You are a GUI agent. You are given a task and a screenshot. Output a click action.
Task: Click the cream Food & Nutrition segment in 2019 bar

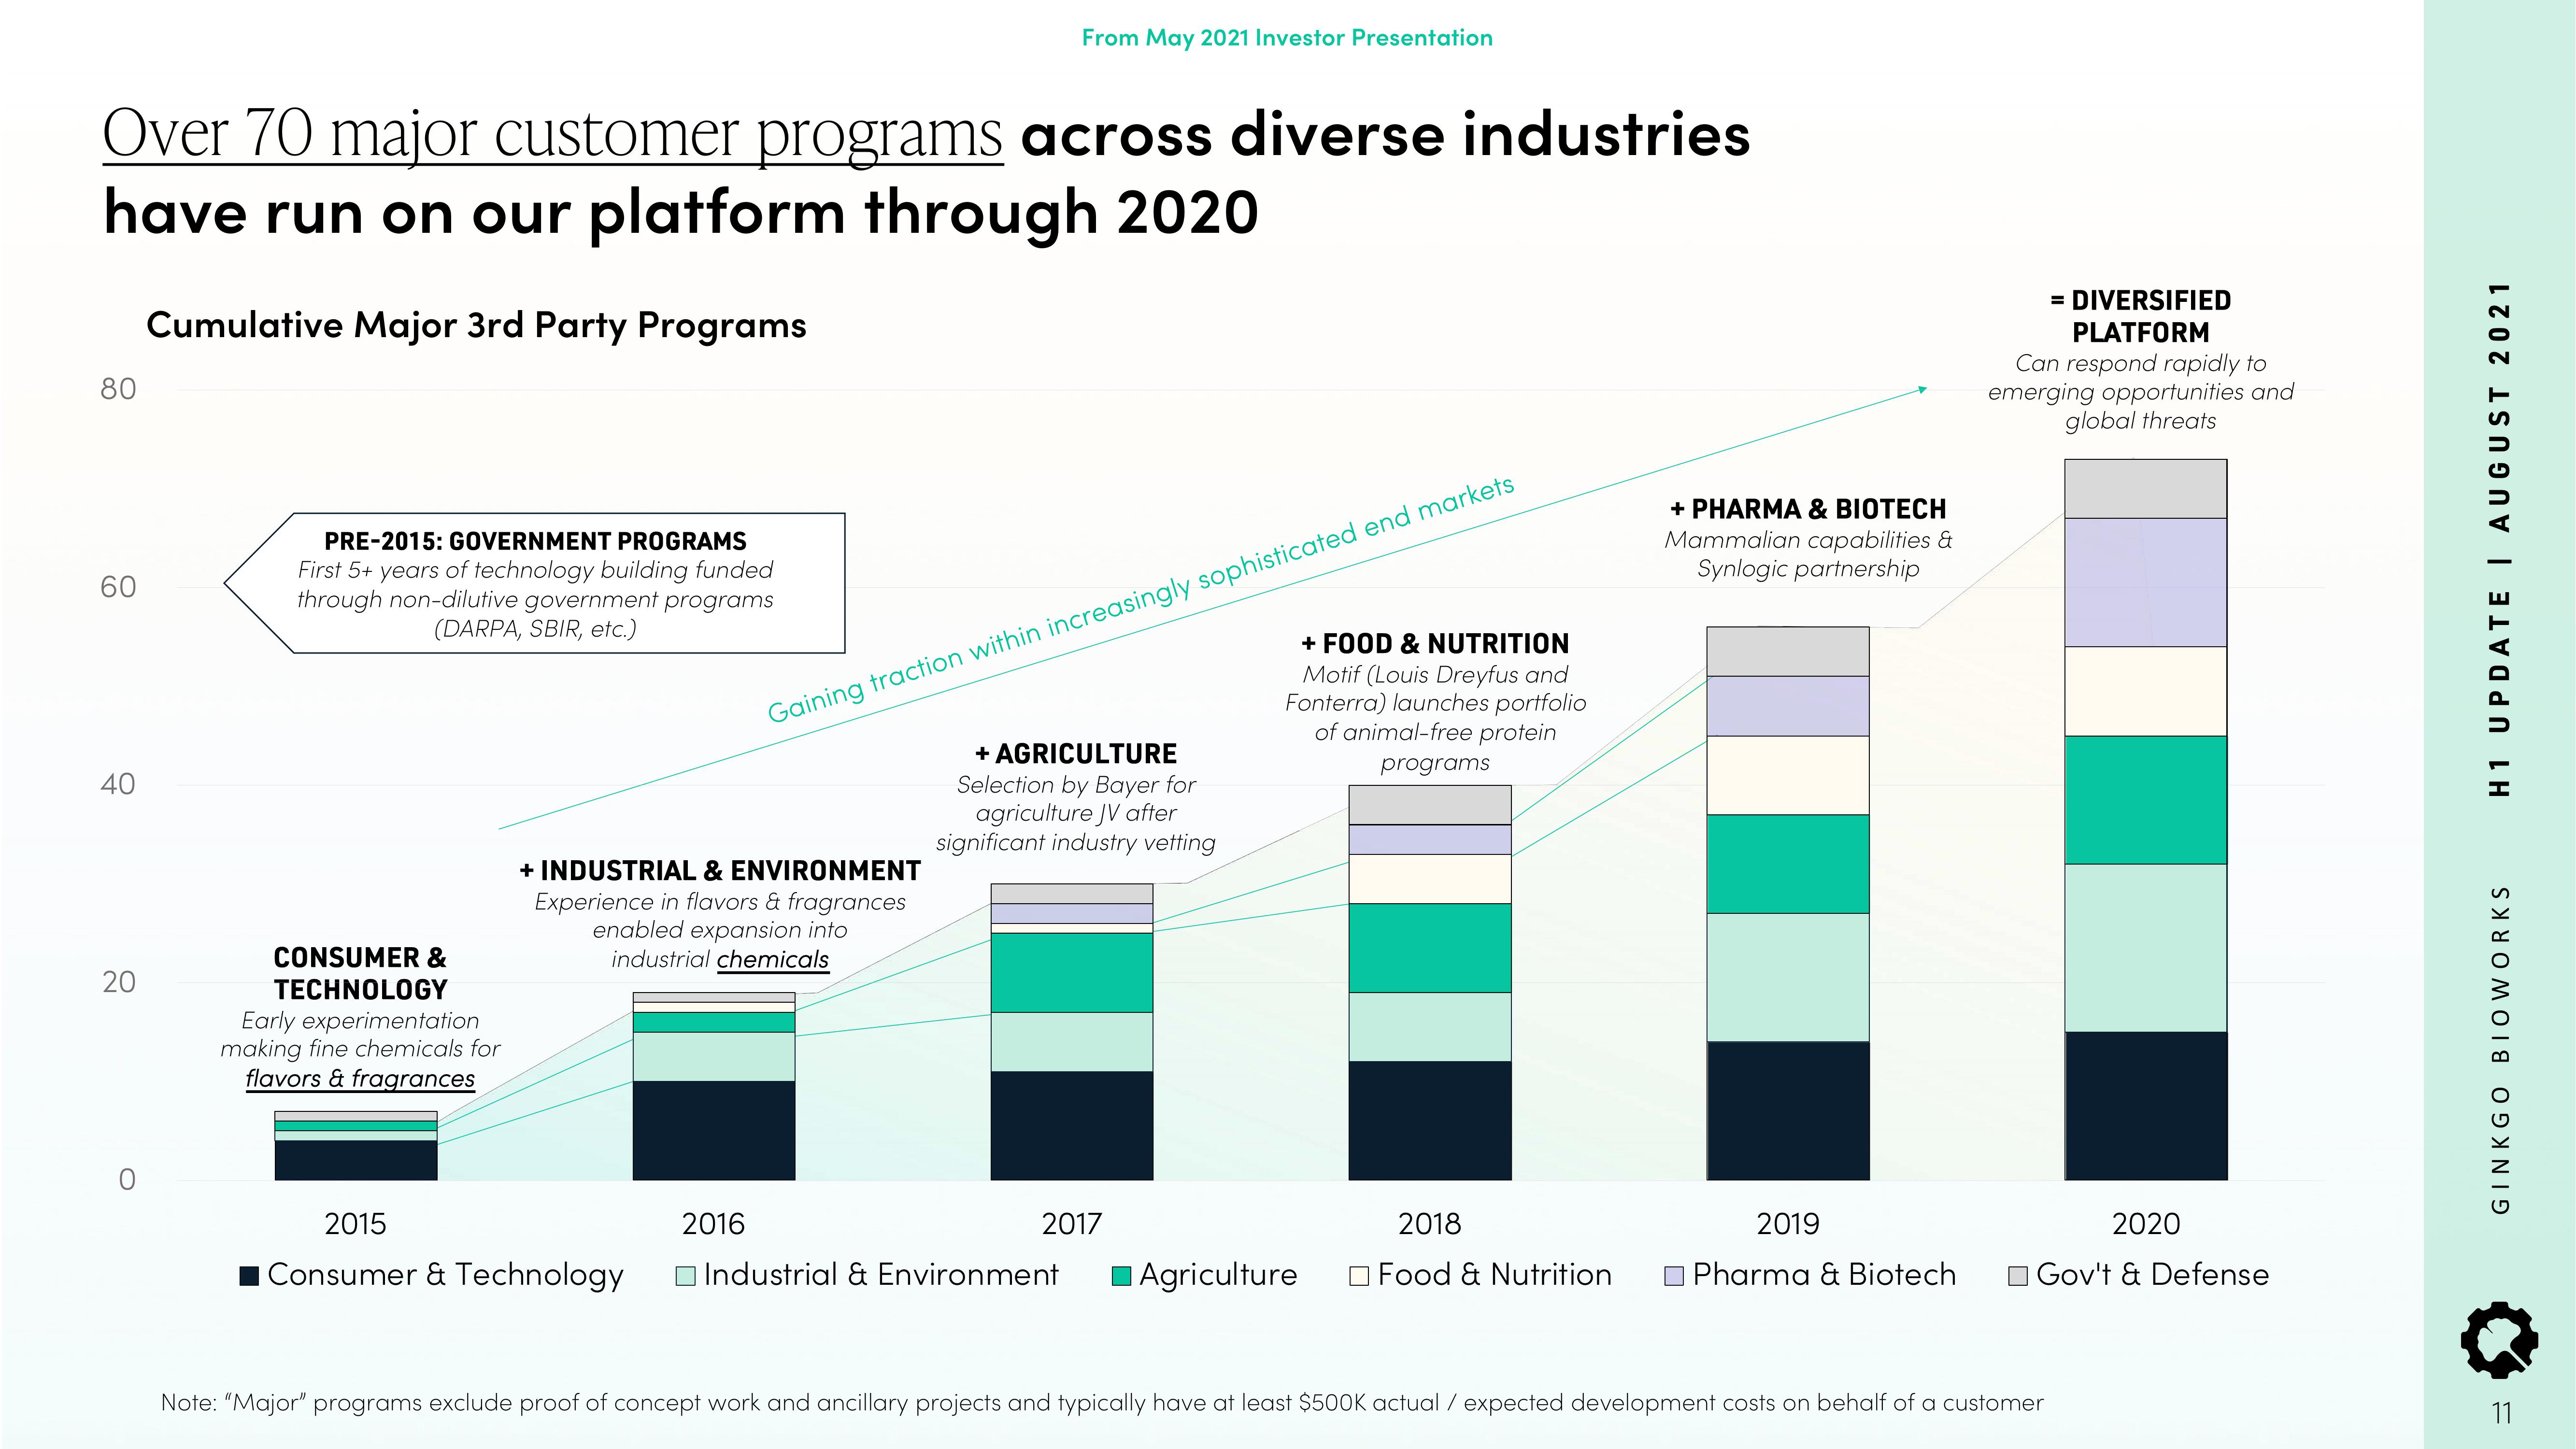[1788, 776]
